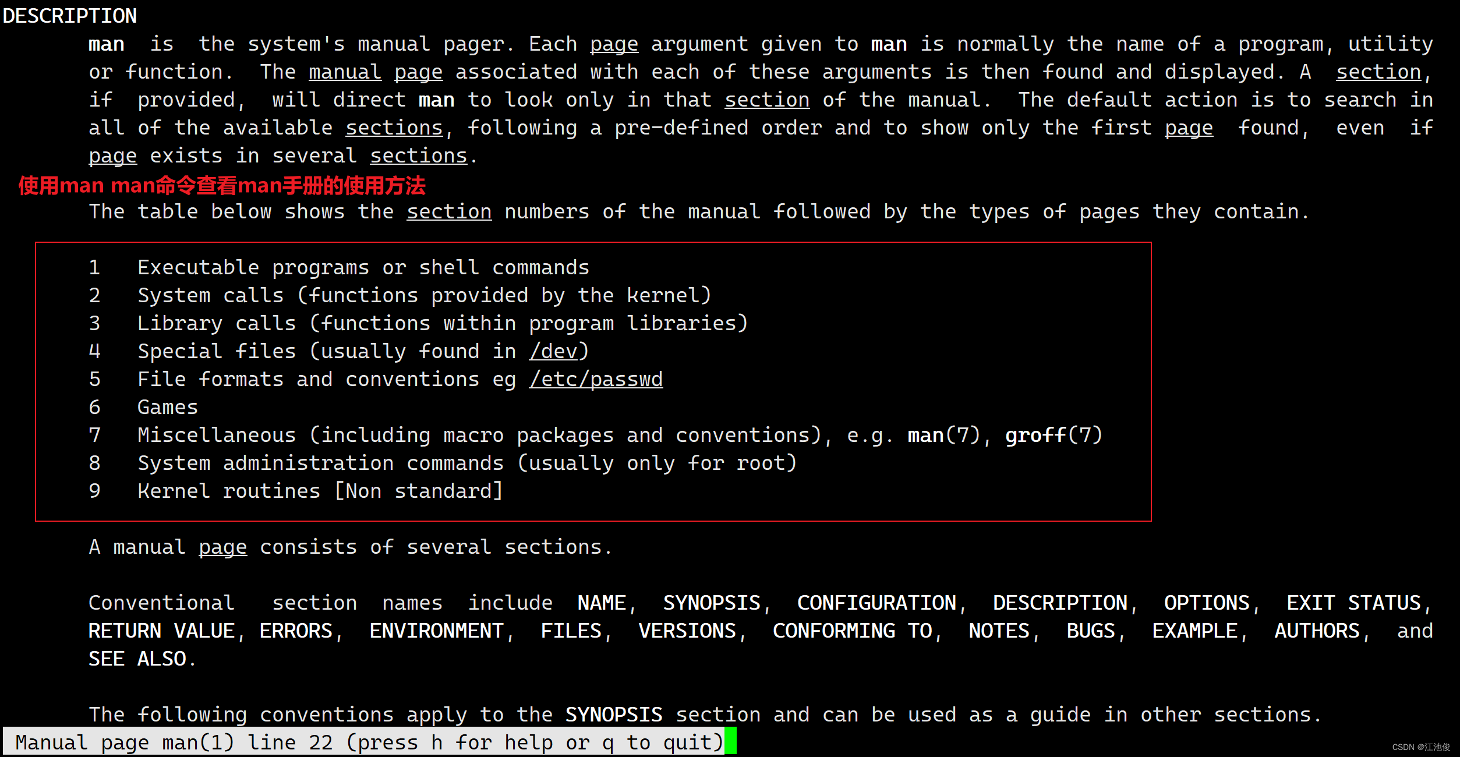Click the word EXAMPLE in section names
The image size is (1460, 757).
[x=1195, y=631]
